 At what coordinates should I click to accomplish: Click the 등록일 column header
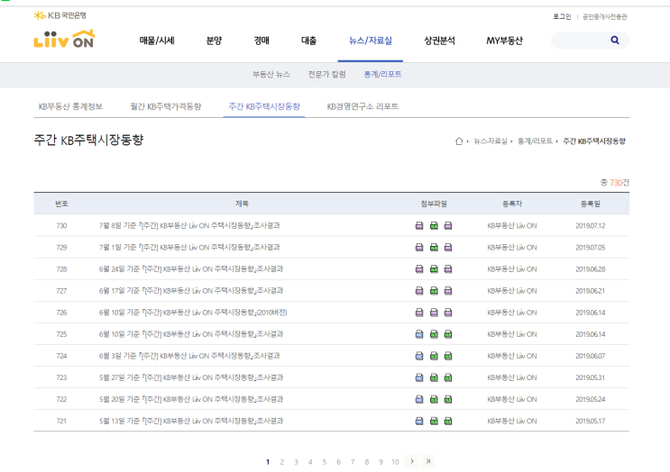(x=590, y=204)
